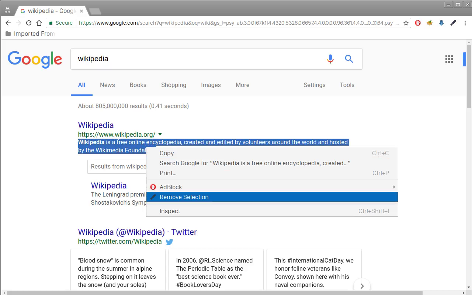
Task: Open the red AdBlock extension in the toolbar
Action: (x=418, y=23)
